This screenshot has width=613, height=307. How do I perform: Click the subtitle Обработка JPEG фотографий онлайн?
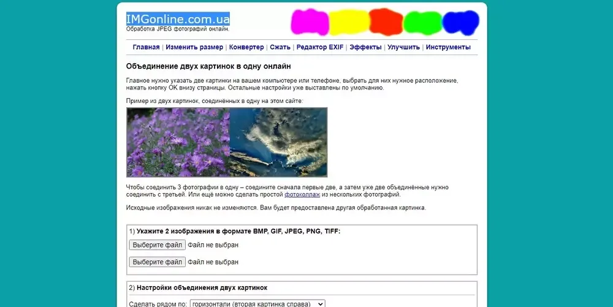(x=178, y=29)
